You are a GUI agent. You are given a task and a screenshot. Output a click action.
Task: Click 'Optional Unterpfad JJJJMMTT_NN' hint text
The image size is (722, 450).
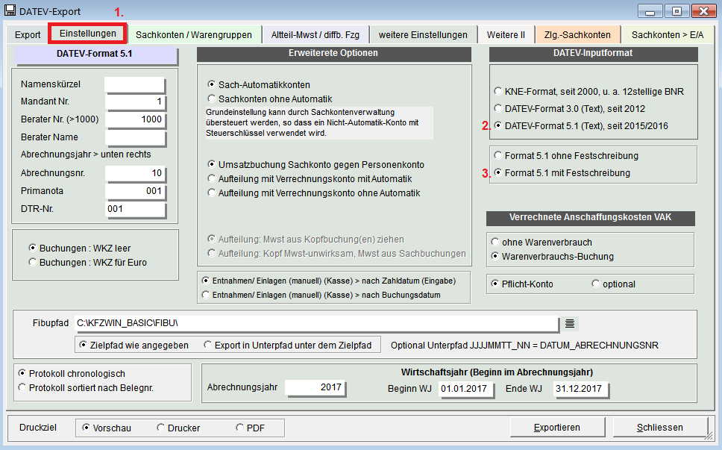tap(524, 345)
